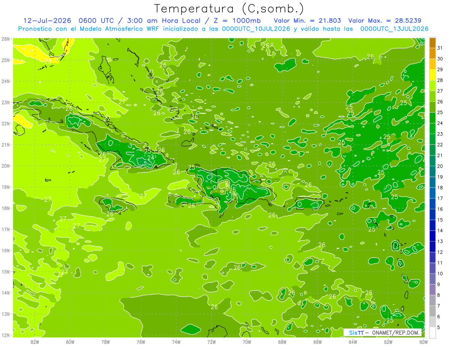The height and width of the screenshot is (347, 450).
Task: Click the "28" contour label on the yellow band
Action: point(48,61)
